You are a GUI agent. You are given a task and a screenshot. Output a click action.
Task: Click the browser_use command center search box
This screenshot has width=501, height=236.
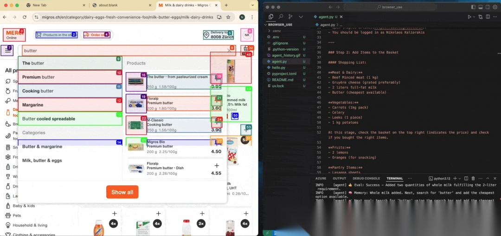tap(390, 7)
